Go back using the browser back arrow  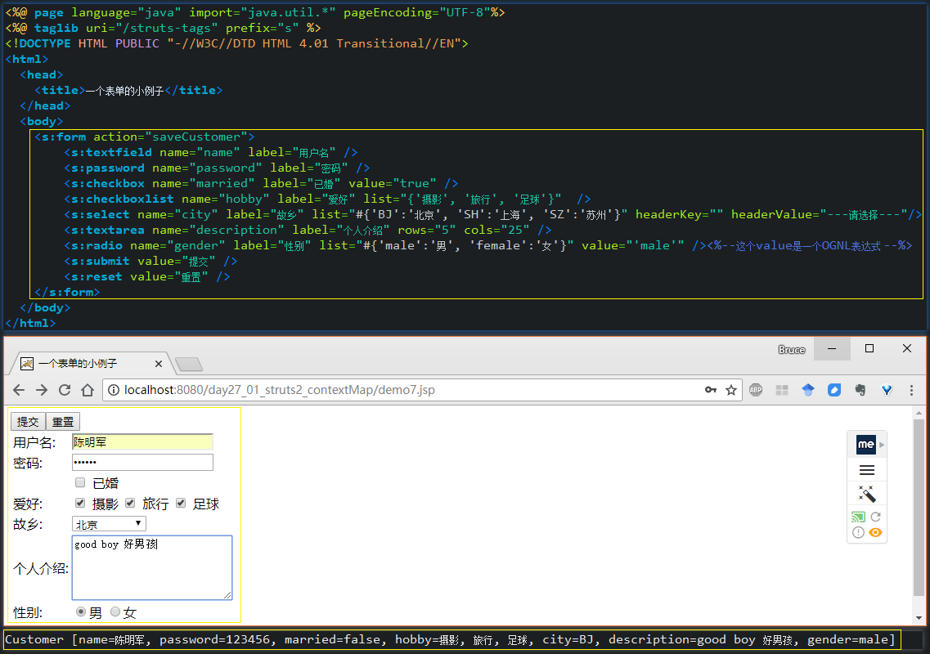[x=19, y=390]
